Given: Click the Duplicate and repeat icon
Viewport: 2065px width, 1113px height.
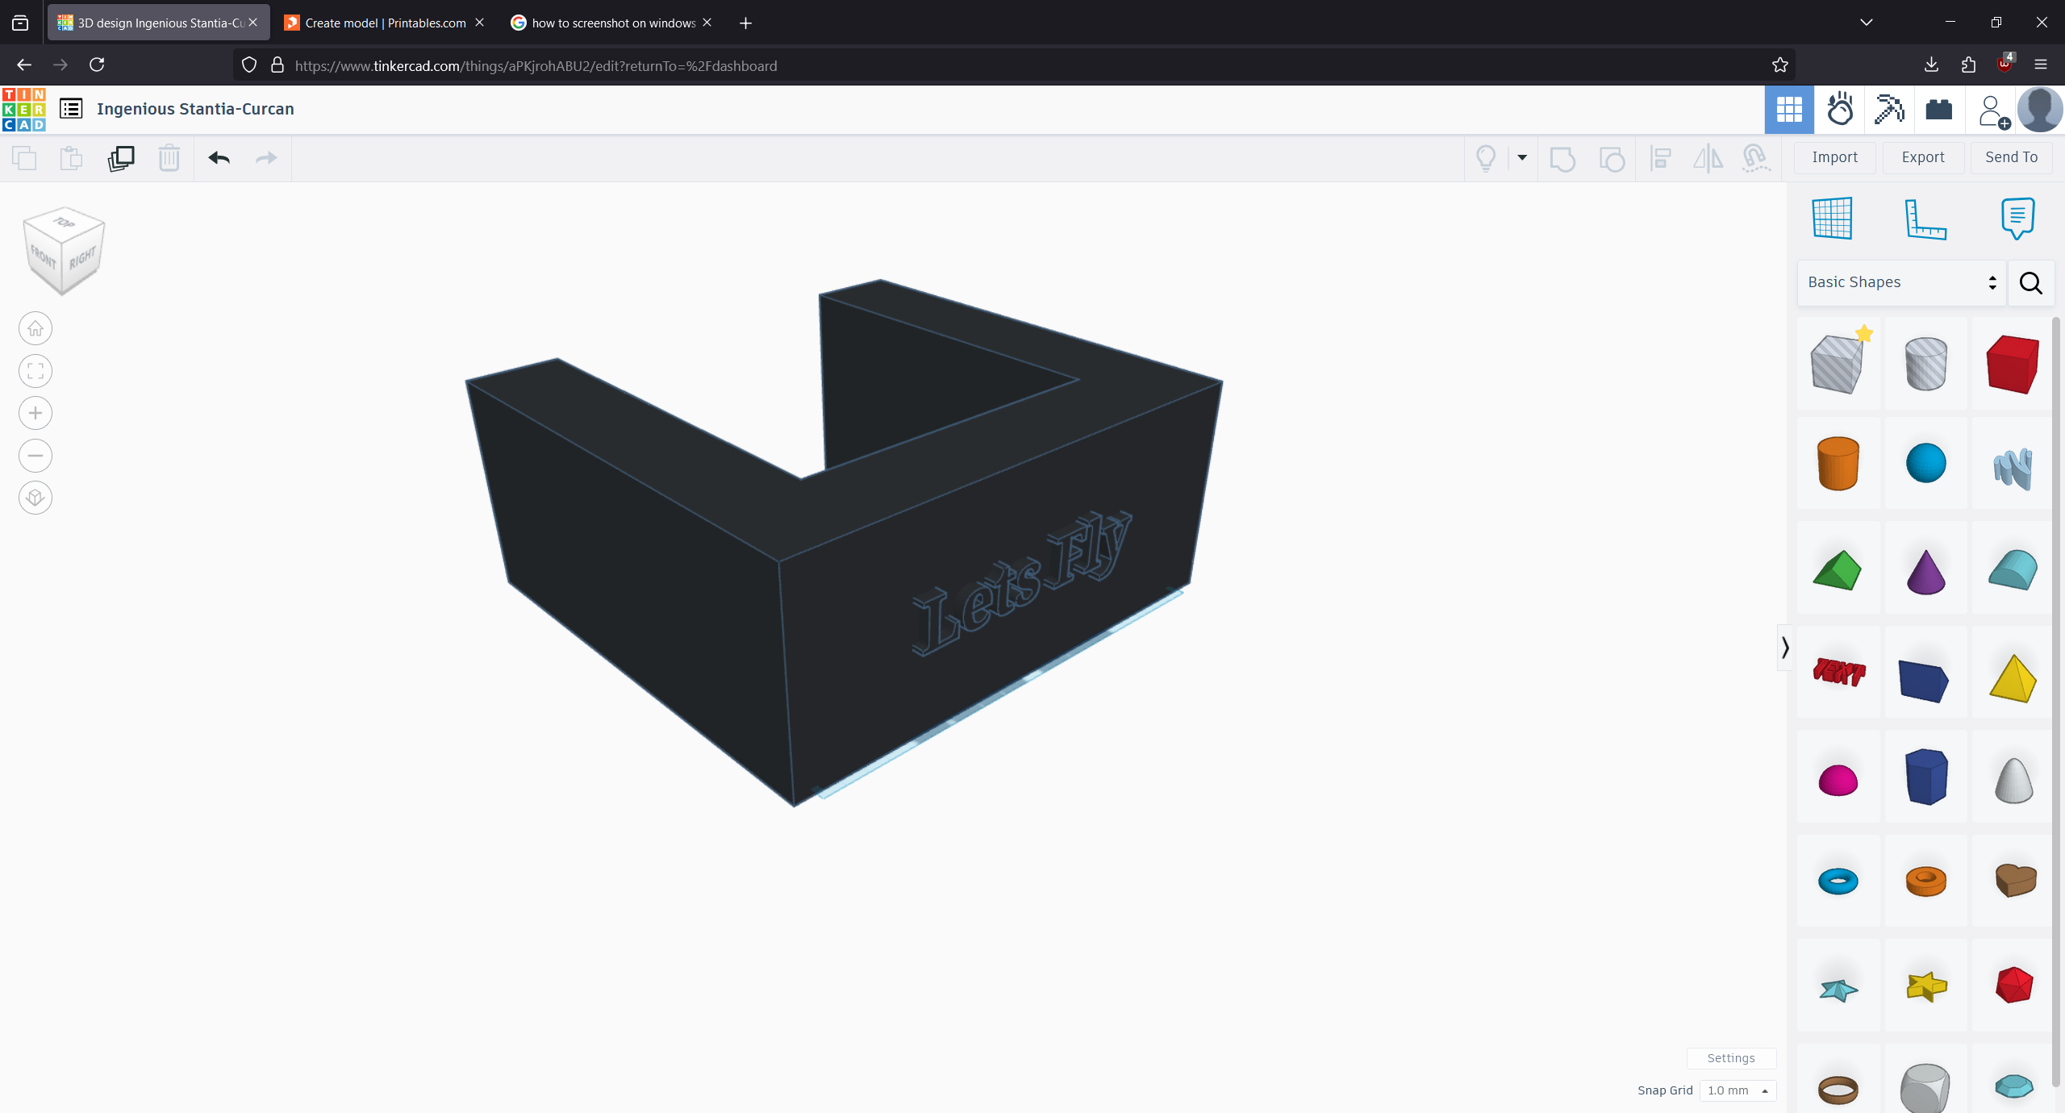Looking at the screenshot, I should 121,158.
